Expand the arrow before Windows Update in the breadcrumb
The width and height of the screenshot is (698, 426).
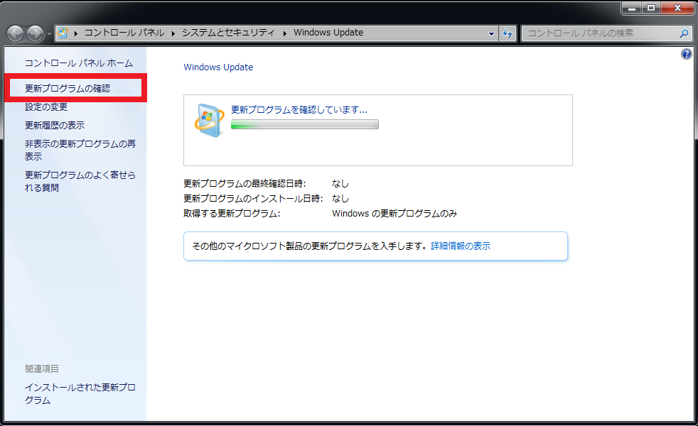[x=284, y=33]
